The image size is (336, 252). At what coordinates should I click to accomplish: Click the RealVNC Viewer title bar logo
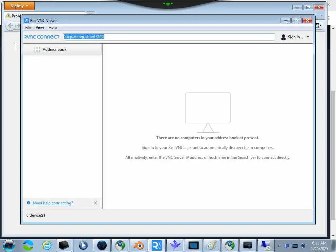click(x=26, y=20)
